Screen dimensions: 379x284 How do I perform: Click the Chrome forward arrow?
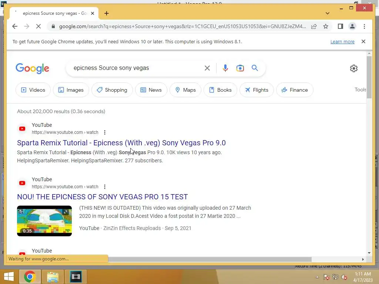click(27, 26)
